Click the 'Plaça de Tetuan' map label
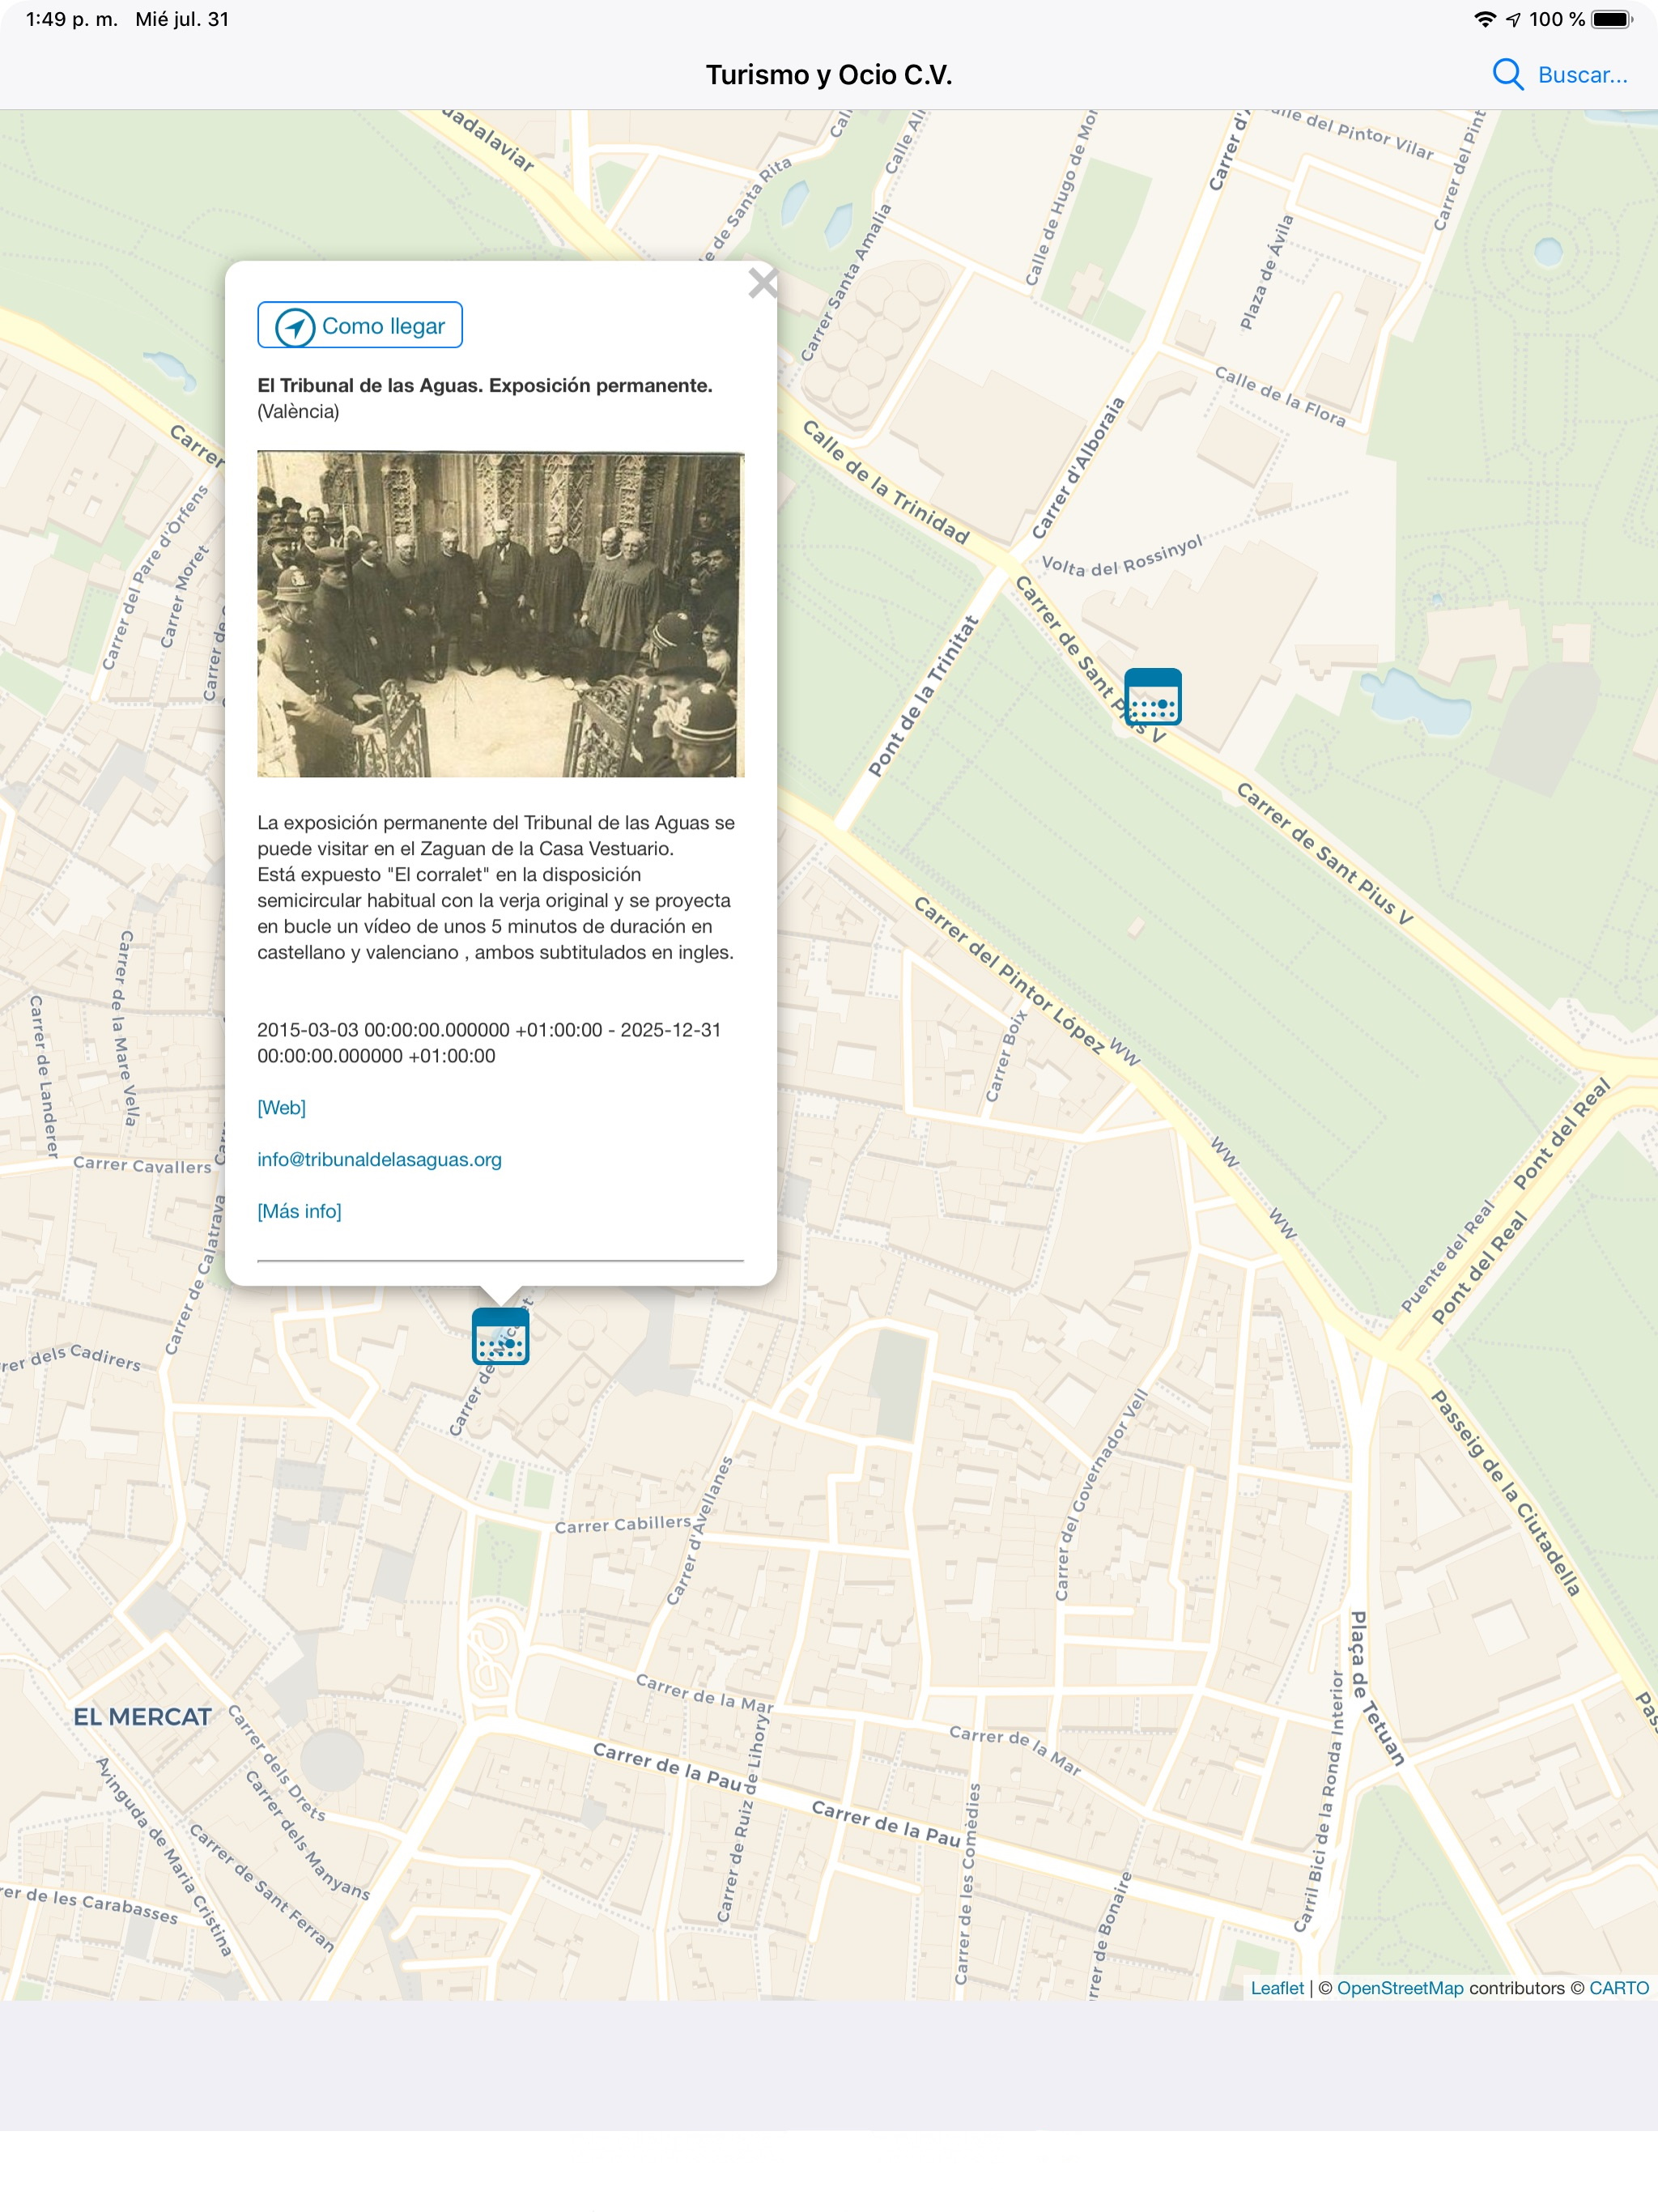 pyautogui.click(x=1377, y=1688)
